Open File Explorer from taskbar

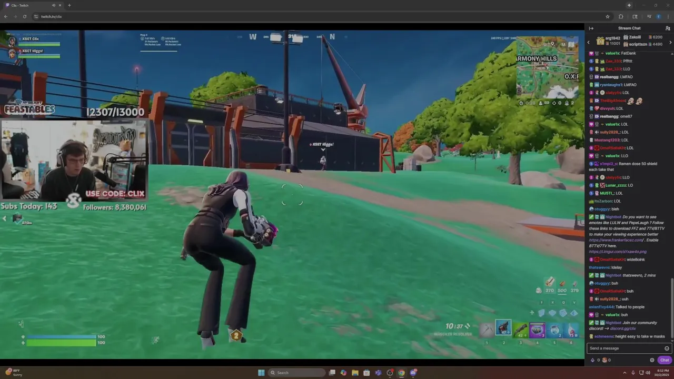355,373
